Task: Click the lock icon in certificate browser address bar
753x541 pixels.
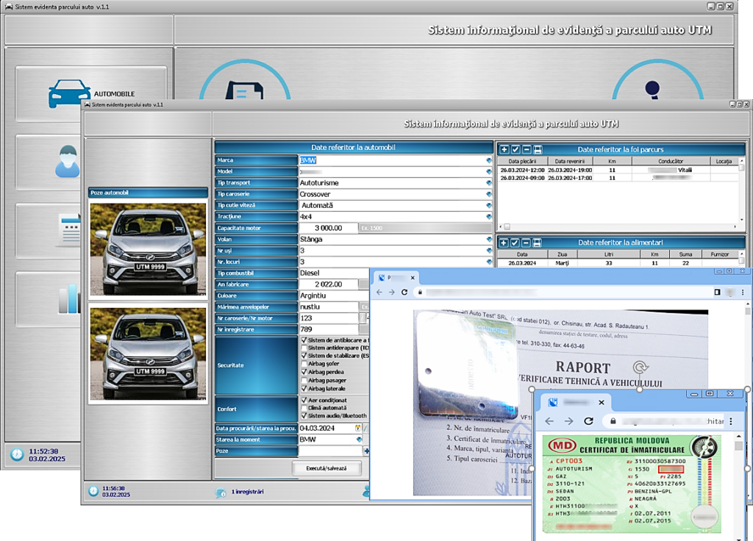Action: tap(613, 421)
